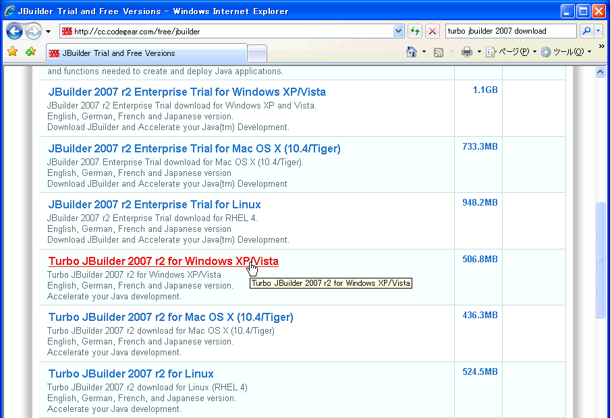Click the browser Back button
Screen dimensions: 610x418
click(14, 32)
